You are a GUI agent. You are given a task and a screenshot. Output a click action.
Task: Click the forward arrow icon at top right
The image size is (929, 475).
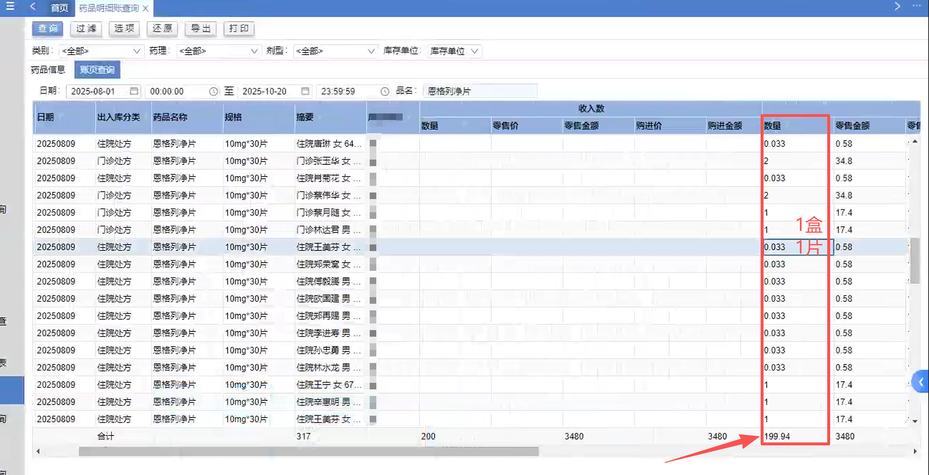897,6
